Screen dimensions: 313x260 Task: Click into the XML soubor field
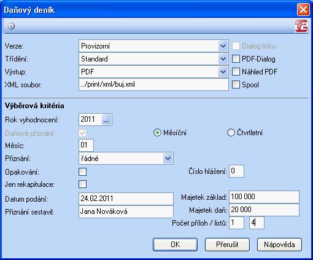[153, 85]
